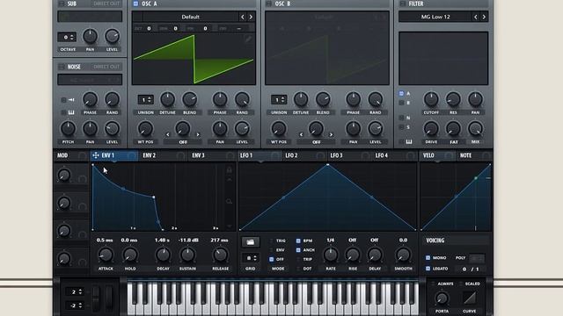This screenshot has height=316, width=563.
Task: Enable the LFO BPM sync checkbox
Action: pyautogui.click(x=298, y=241)
